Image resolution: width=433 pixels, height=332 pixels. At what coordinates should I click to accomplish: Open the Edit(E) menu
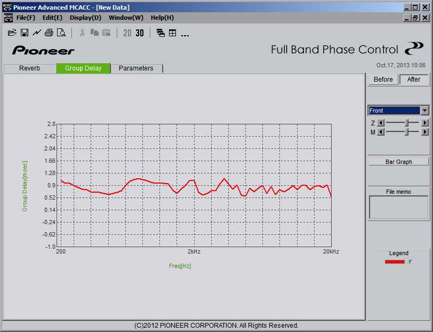(x=52, y=18)
